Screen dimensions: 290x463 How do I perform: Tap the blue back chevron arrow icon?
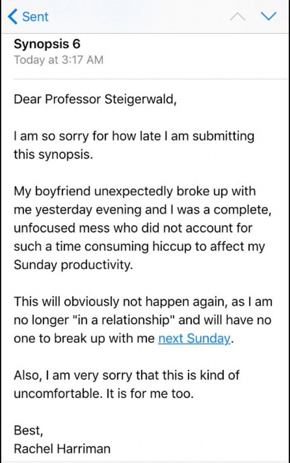pos(12,17)
